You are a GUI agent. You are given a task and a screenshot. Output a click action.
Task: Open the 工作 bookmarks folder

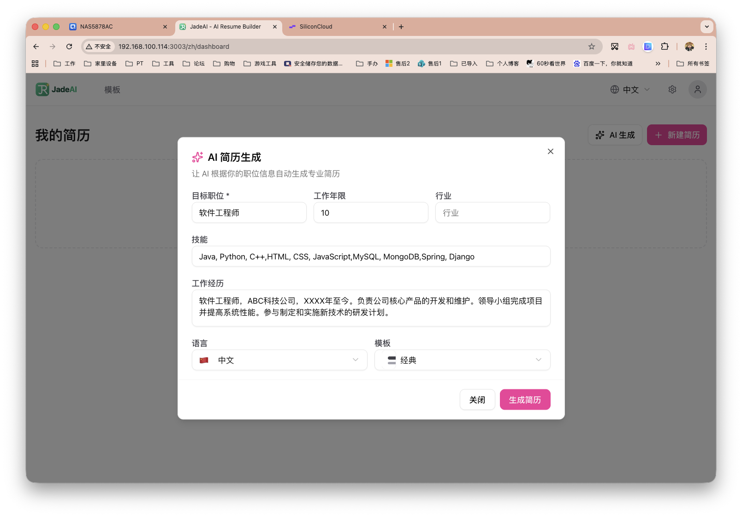point(64,63)
